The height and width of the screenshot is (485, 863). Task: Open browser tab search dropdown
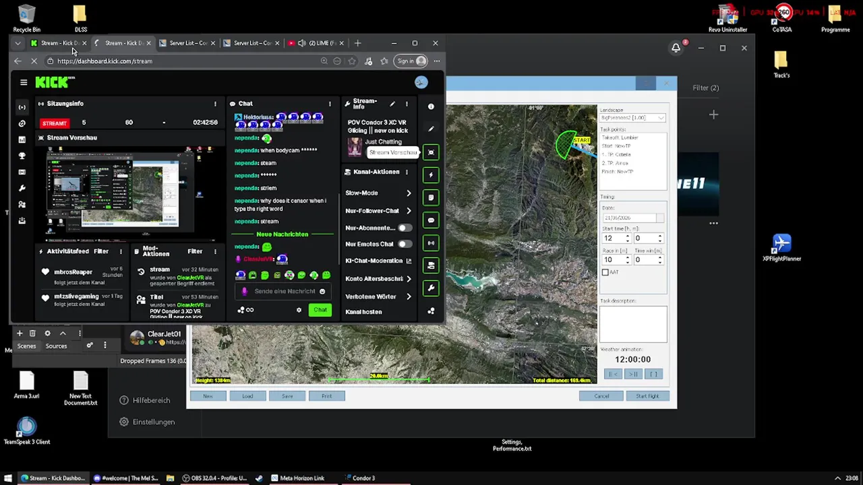[18, 43]
